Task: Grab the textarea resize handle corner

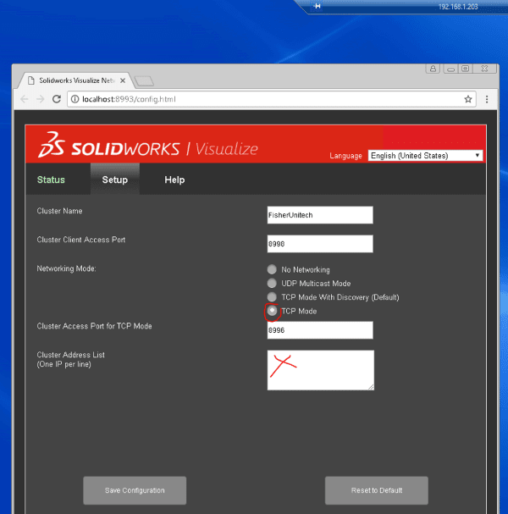Action: coord(371,387)
